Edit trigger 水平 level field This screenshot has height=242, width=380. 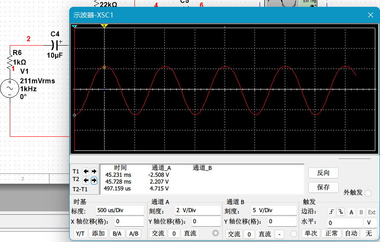click(x=345, y=223)
